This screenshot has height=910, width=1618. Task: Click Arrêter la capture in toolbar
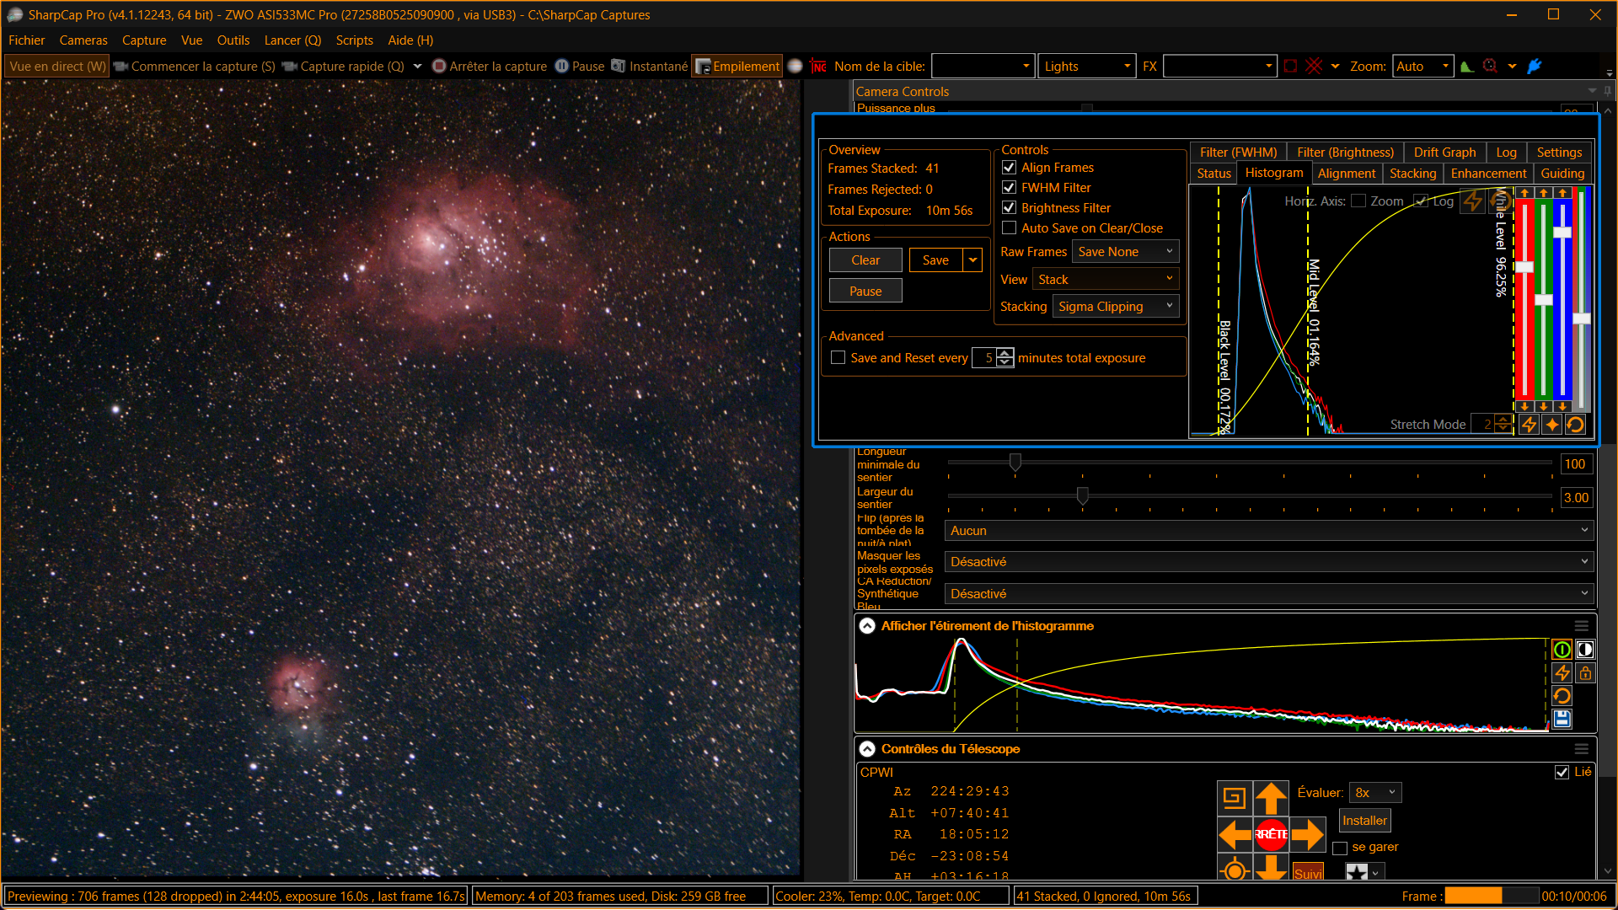click(x=490, y=66)
